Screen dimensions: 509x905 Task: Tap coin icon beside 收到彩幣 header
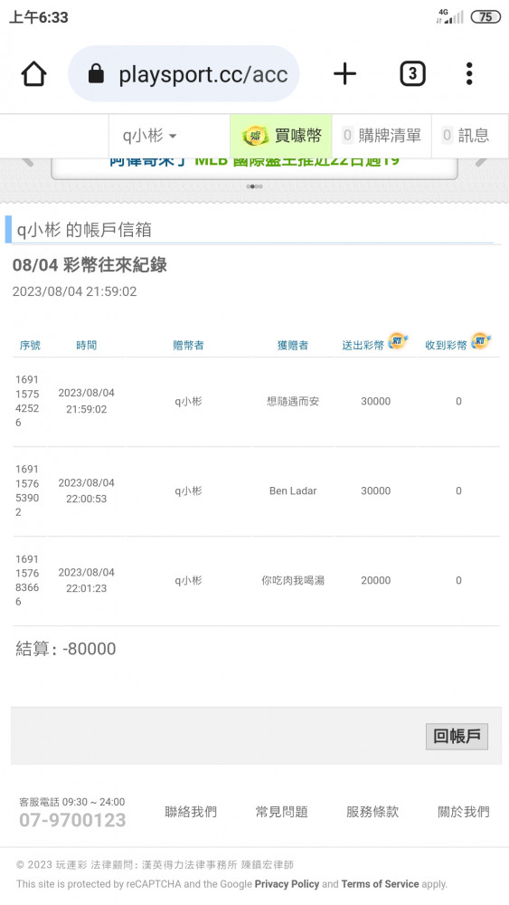coord(481,341)
